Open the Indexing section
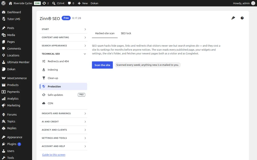Screen dimensions: 257x160 pyautogui.click(x=63, y=70)
